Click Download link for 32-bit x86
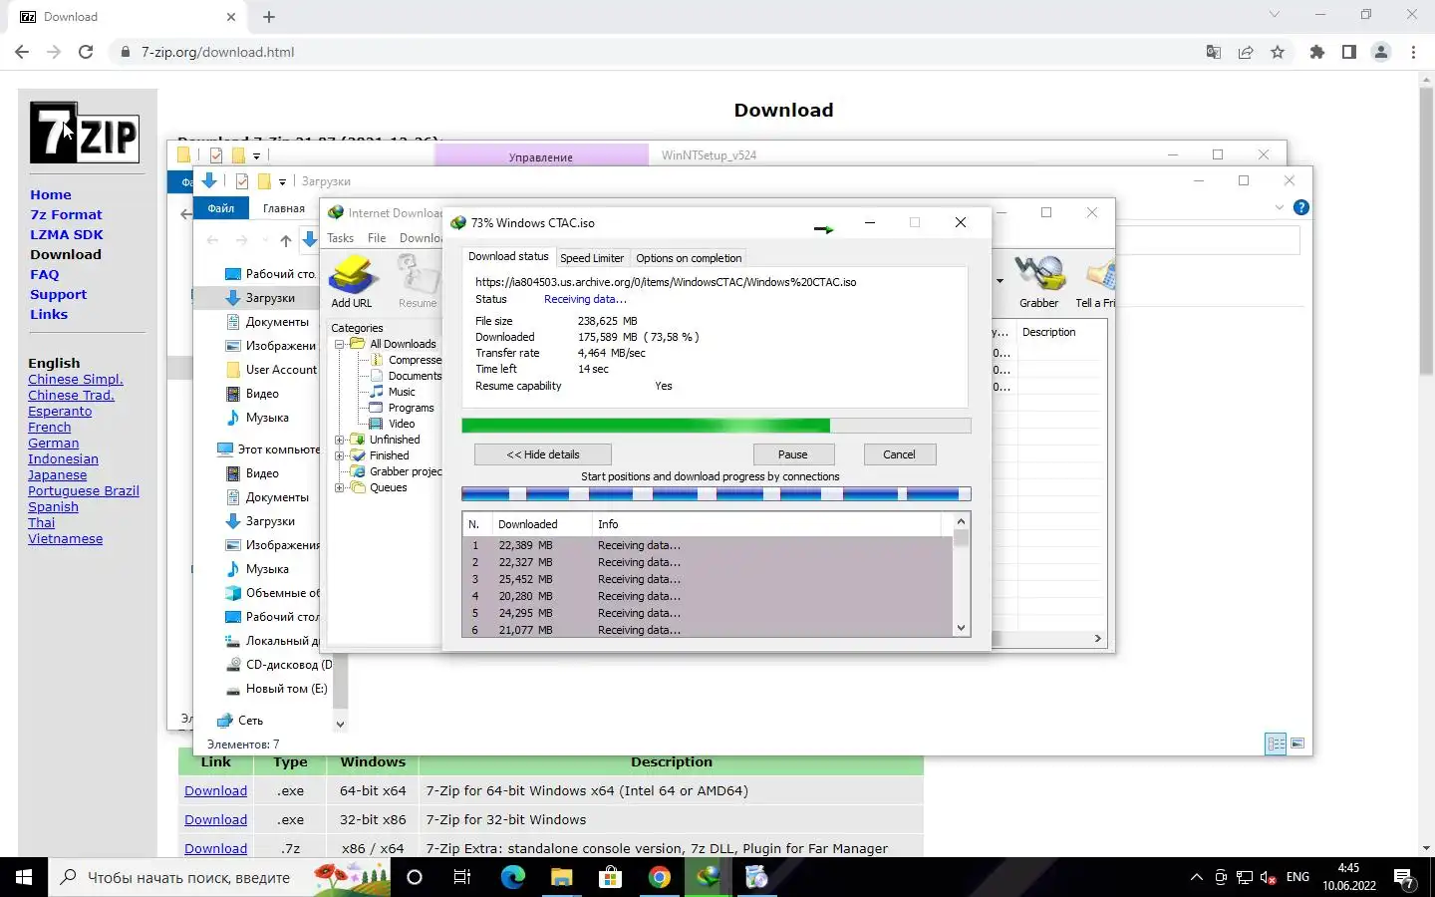Viewport: 1435px width, 897px height. [215, 820]
